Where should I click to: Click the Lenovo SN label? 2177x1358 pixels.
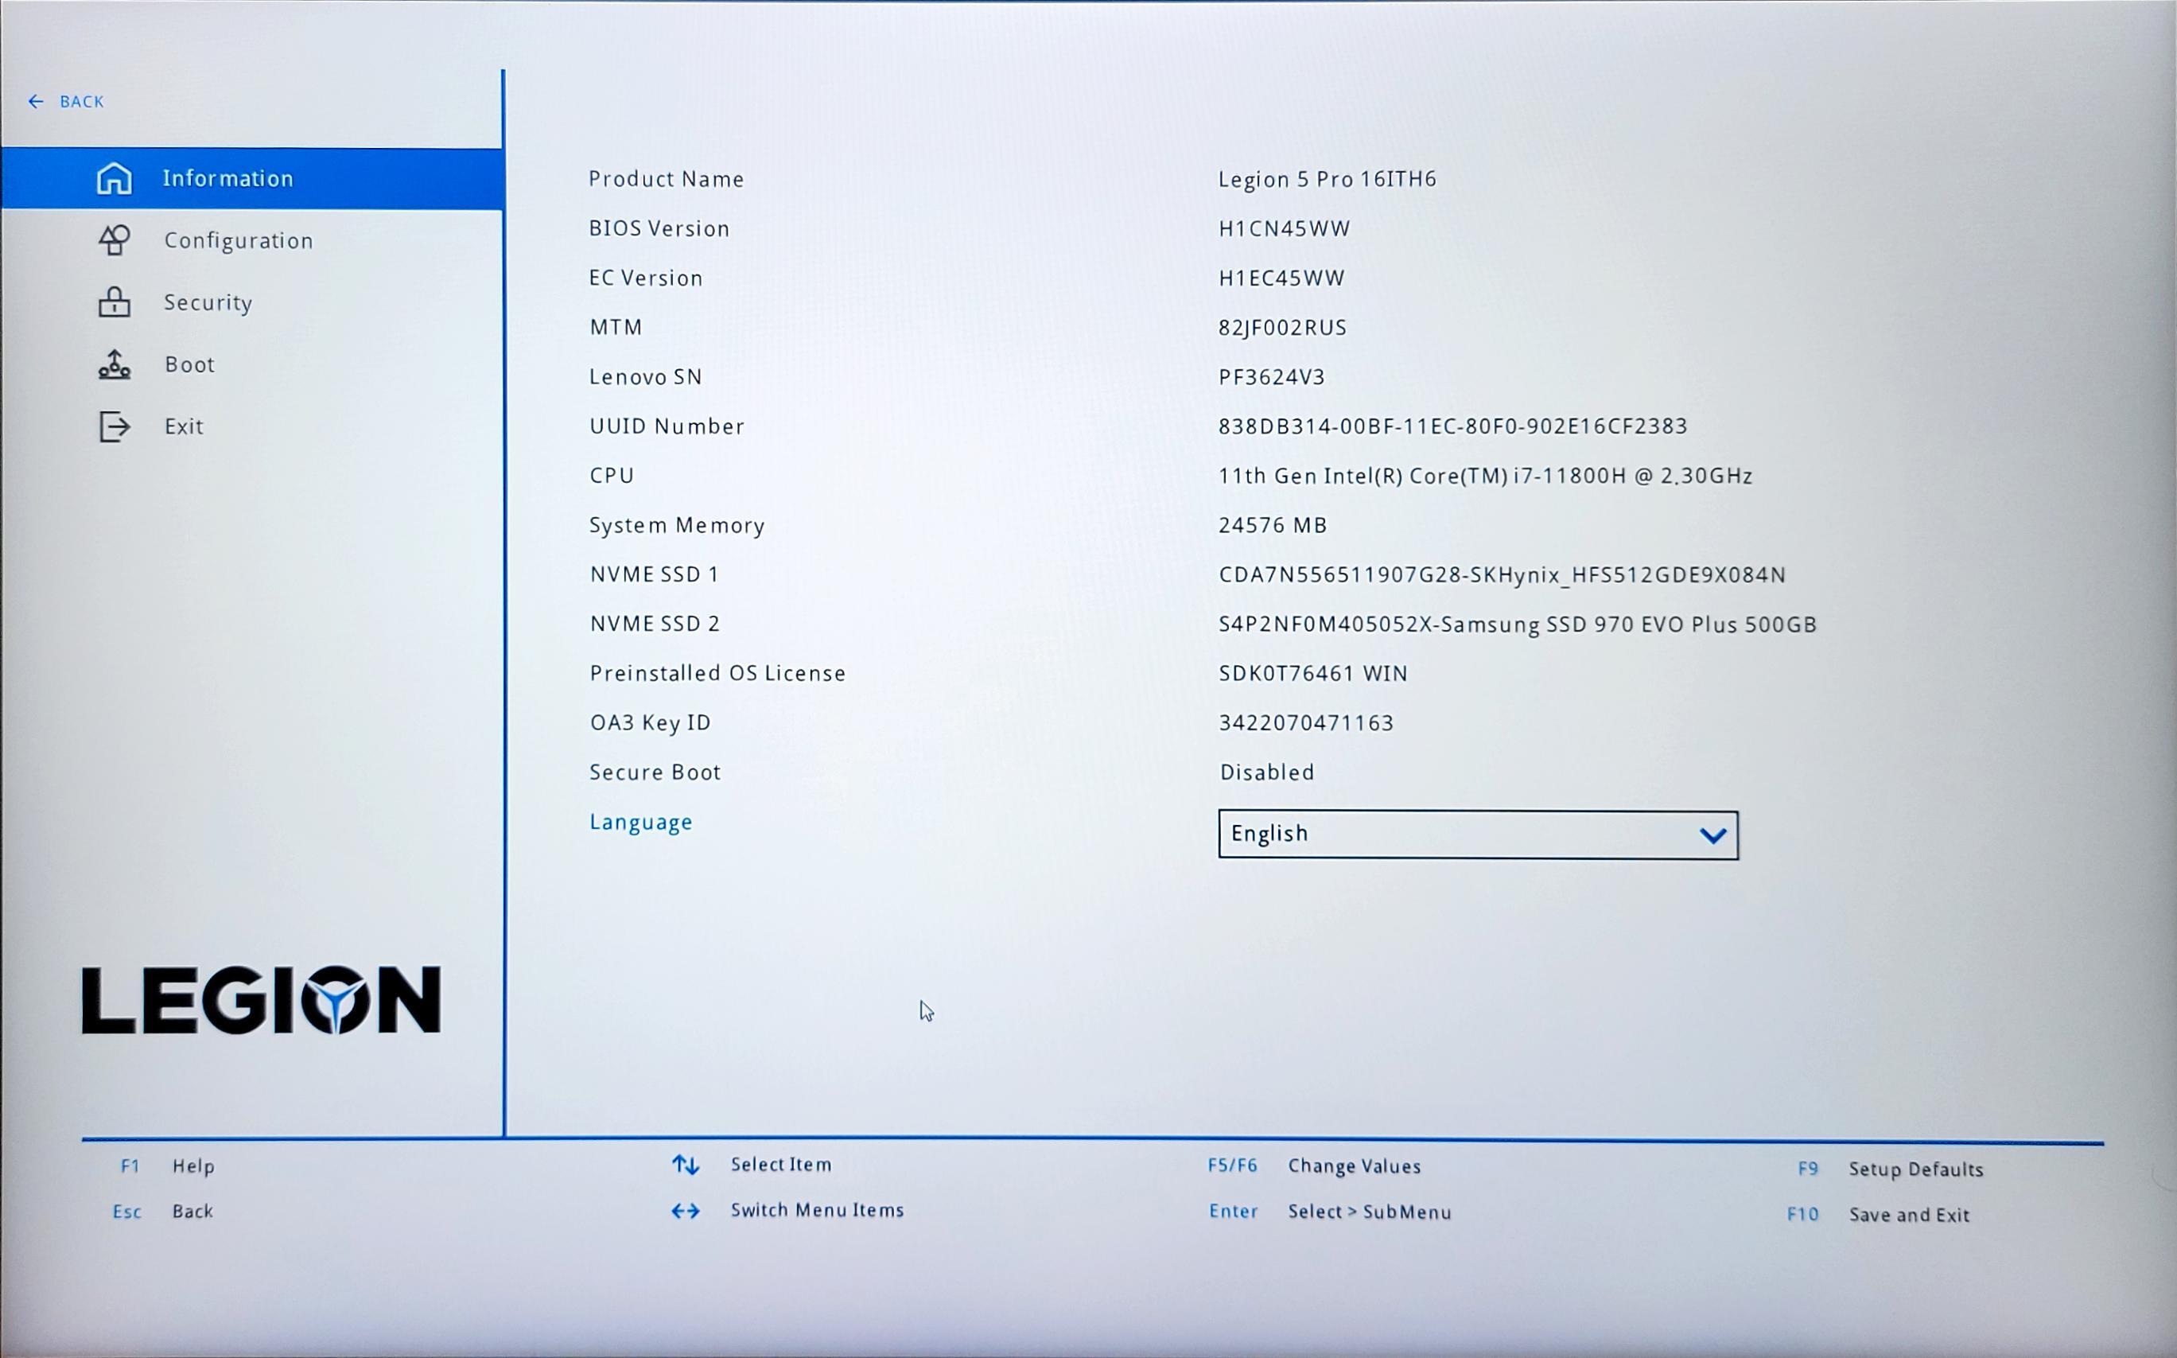[x=646, y=376]
